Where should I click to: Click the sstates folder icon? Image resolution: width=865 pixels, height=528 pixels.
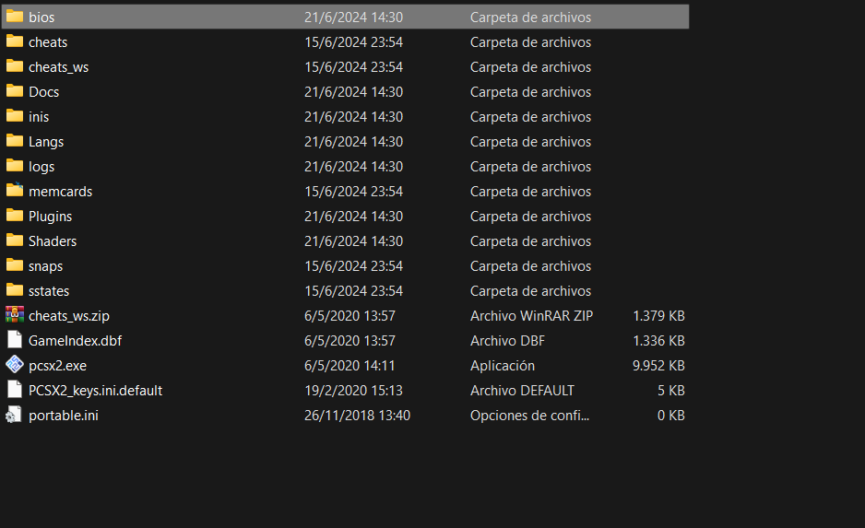click(x=14, y=290)
